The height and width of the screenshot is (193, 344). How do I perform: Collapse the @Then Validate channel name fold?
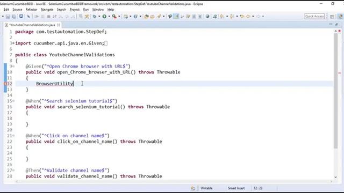(x=13, y=170)
